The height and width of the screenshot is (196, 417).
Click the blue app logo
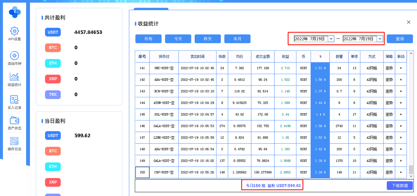click(15, 12)
